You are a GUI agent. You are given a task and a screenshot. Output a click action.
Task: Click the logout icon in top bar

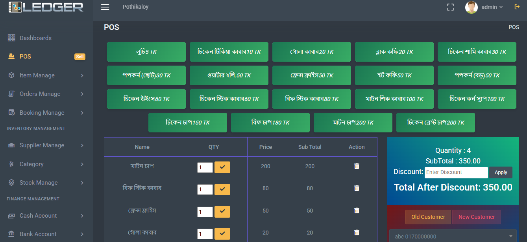[517, 7]
